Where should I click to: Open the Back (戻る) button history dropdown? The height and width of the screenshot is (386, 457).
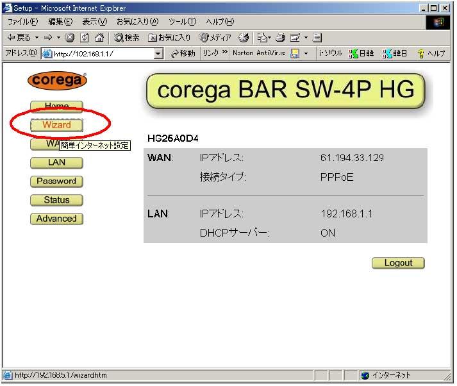click(x=37, y=38)
